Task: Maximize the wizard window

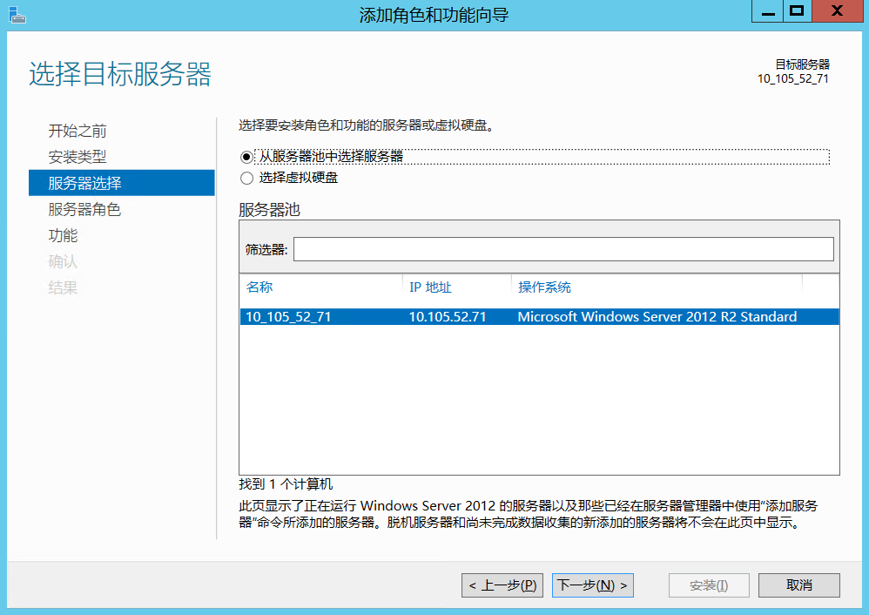Action: point(797,11)
